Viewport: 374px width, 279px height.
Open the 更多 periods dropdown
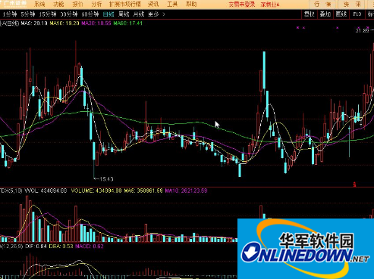153,14
